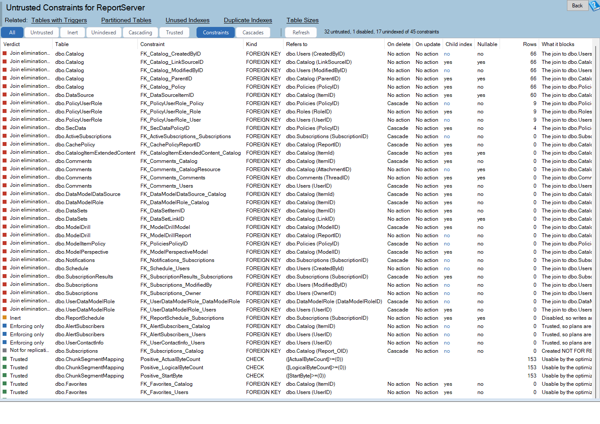This screenshot has height=424, width=600.
Task: Click table name dbo.CatalogItemExtendedContent
Action: tap(95, 153)
